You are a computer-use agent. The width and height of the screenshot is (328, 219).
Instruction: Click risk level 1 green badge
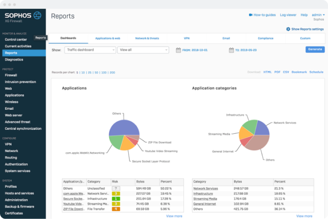pos(116,198)
